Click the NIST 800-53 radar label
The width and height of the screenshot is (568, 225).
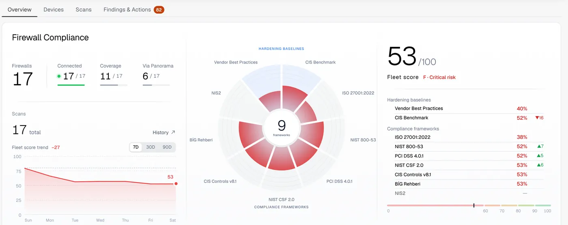(x=363, y=140)
